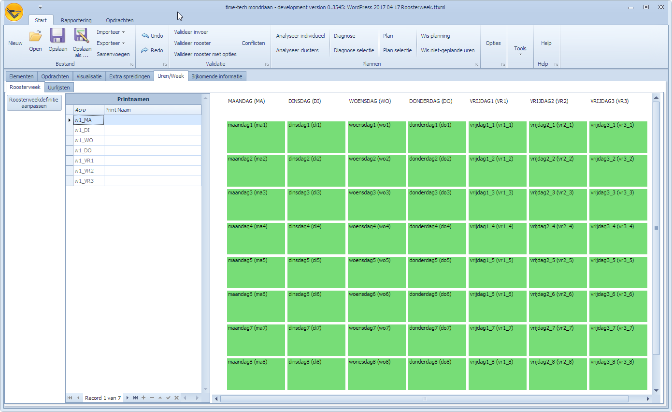
Task: Click the Opties button
Action: point(493,43)
